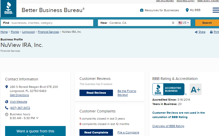Image resolution: width=219 pixels, height=136 pixels.
Task: Click the phone icon by the phone number
Action: click(x=7, y=108)
